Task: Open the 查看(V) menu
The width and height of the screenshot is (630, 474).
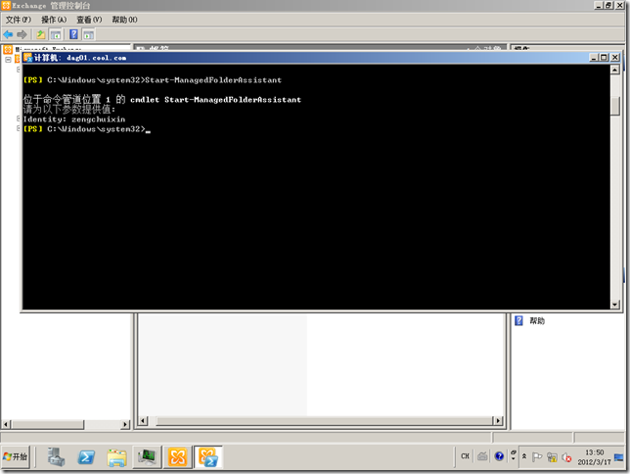Action: [89, 19]
